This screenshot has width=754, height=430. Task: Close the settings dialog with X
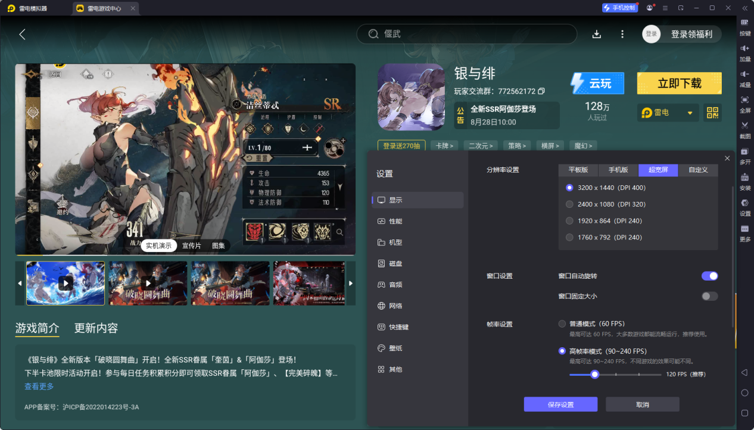coord(727,158)
